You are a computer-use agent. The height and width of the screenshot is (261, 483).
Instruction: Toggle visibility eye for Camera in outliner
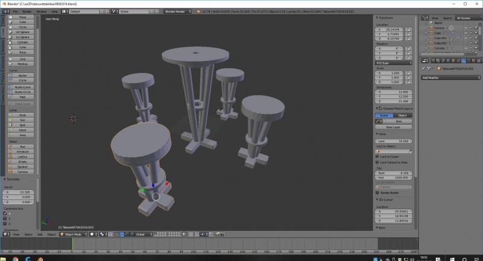[x=466, y=28]
